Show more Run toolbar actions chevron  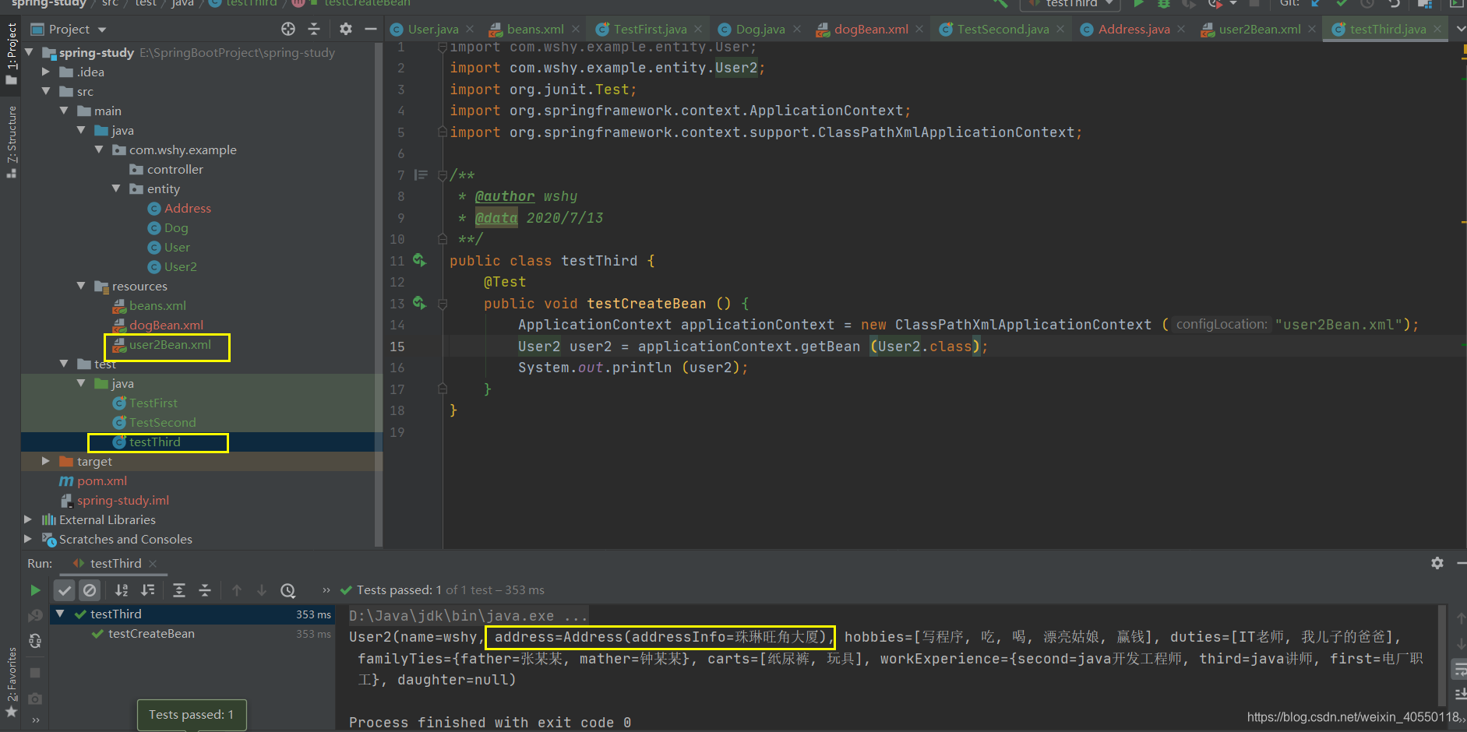click(326, 590)
